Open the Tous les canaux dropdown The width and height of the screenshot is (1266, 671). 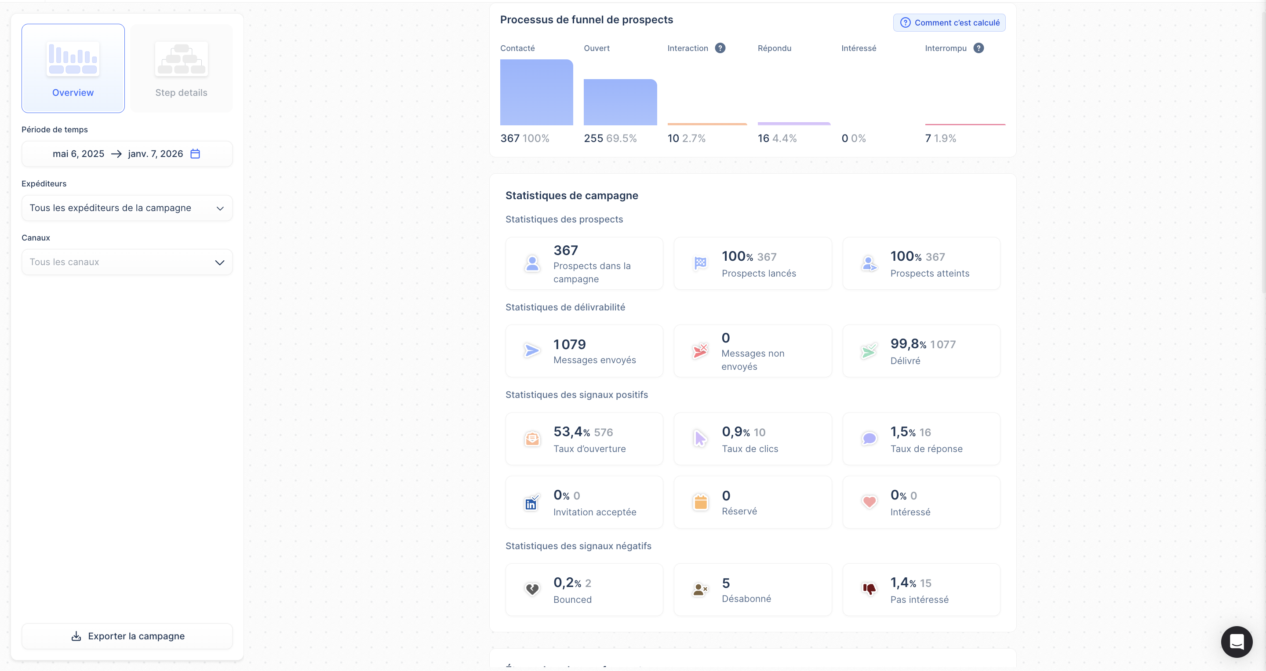(127, 262)
